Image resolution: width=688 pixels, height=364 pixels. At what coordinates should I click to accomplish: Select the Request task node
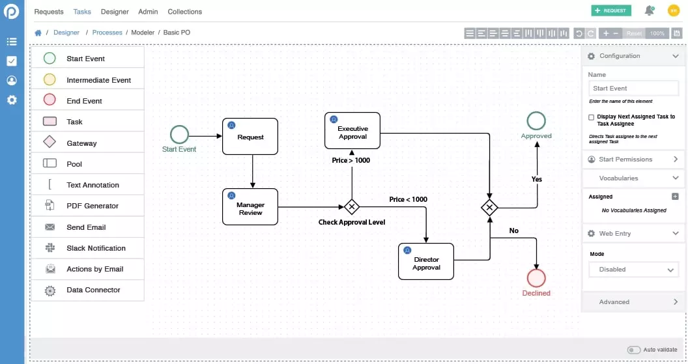coord(250,136)
